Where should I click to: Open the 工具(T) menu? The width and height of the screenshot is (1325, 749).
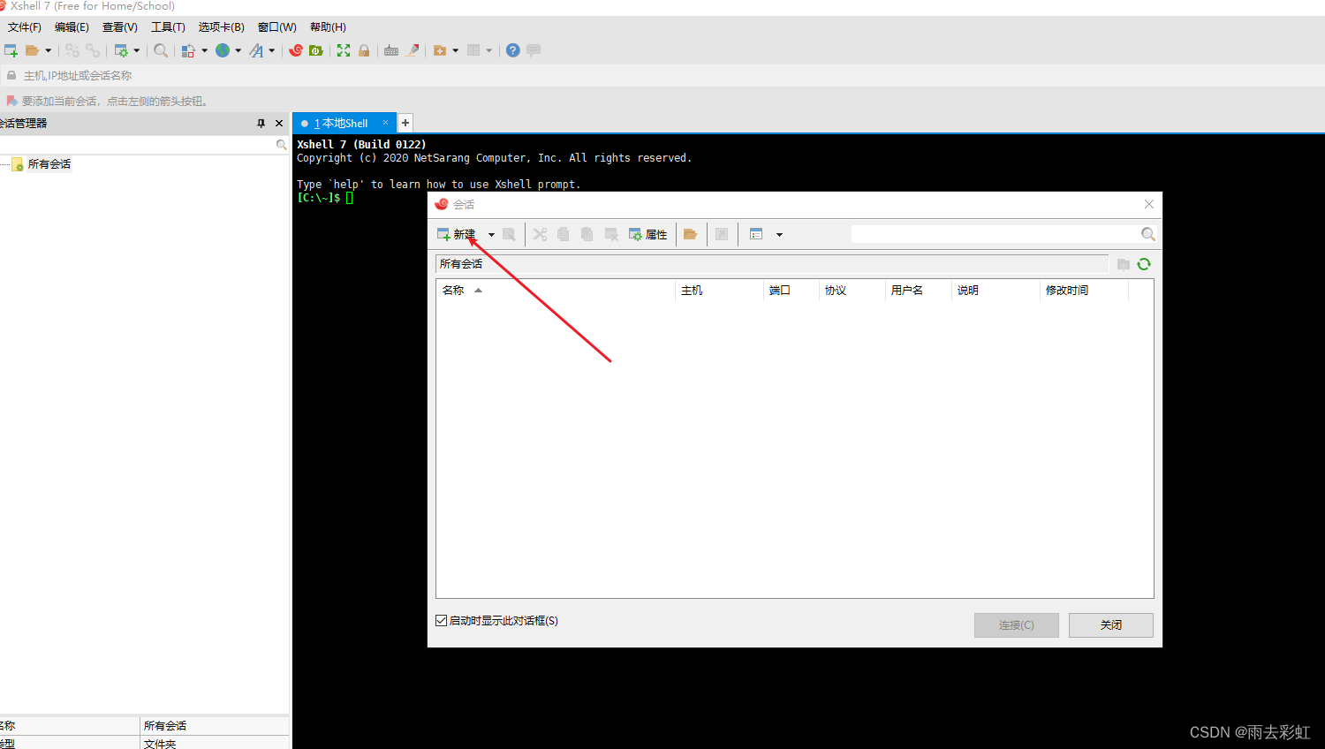(x=168, y=27)
